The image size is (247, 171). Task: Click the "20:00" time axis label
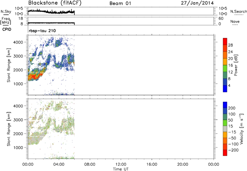182,165
